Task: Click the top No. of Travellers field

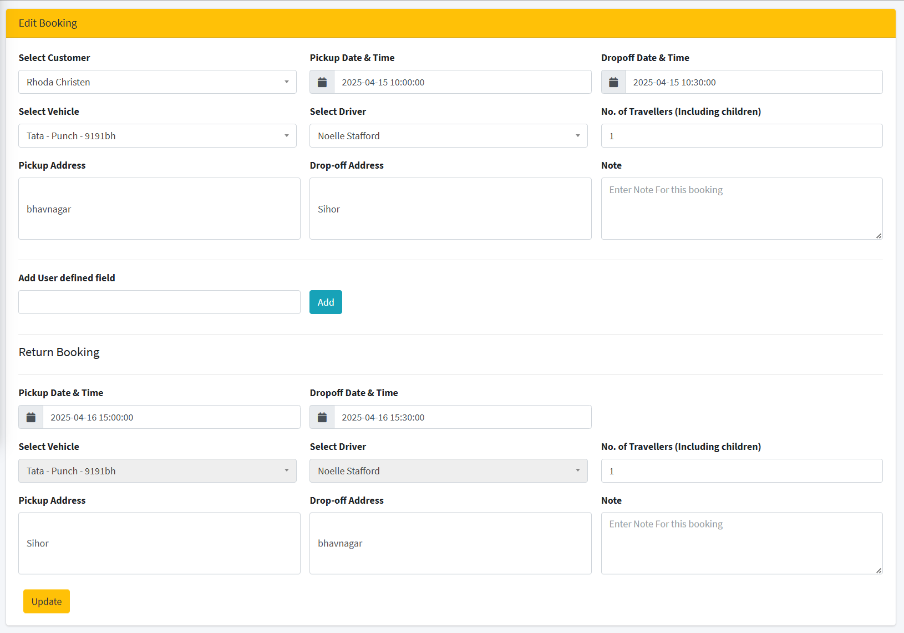Action: tap(742, 136)
